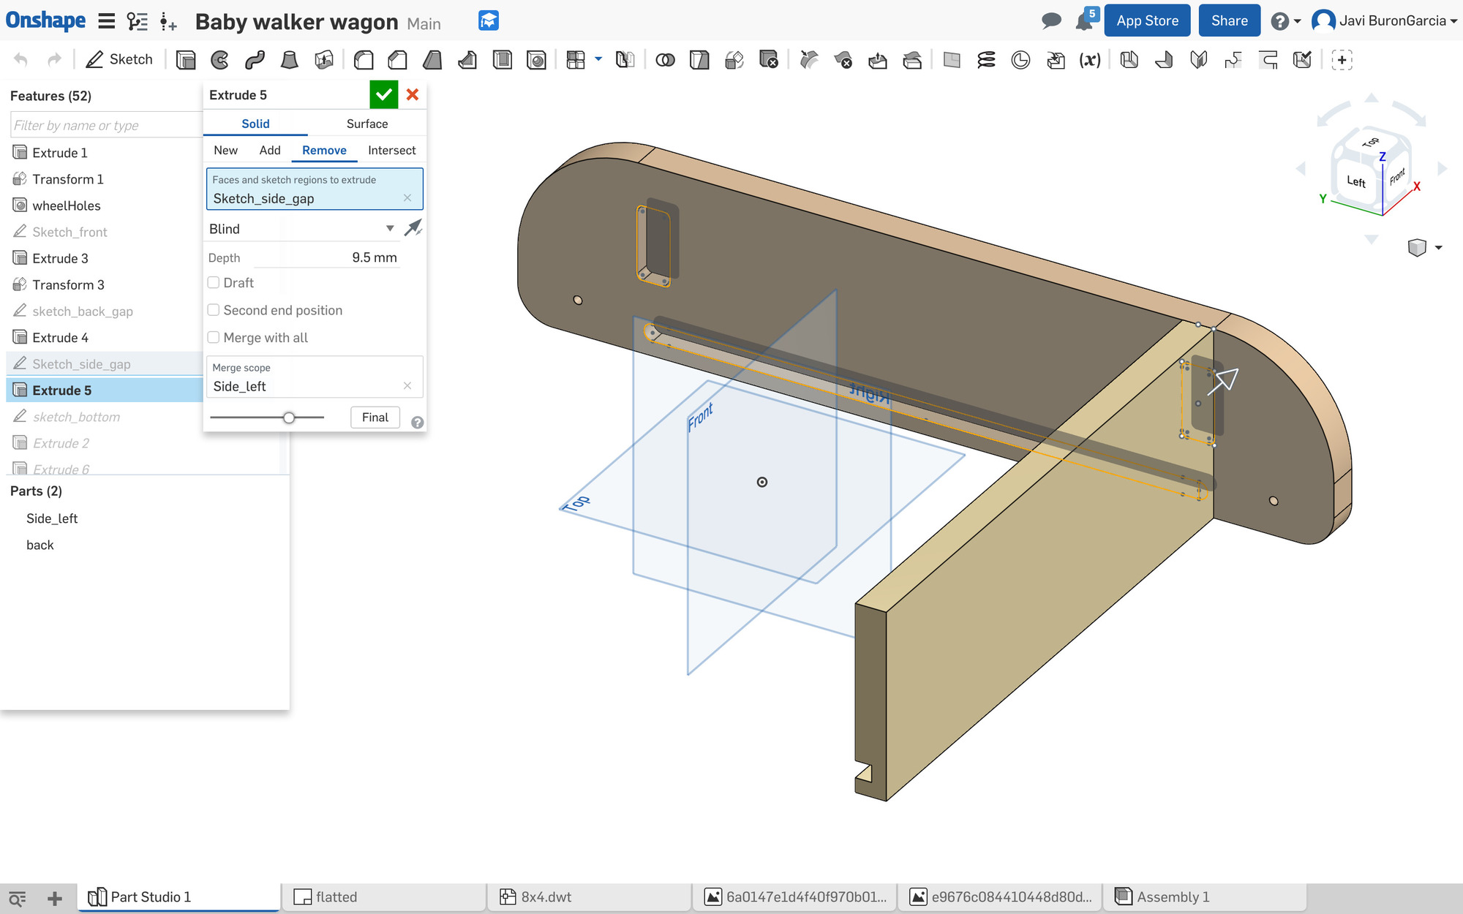Accept Extrude 5 with green checkmark
Viewport: 1463px width, 914px height.
click(x=383, y=94)
